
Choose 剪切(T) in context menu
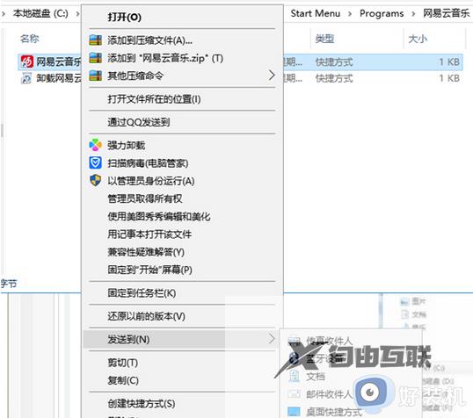(123, 363)
